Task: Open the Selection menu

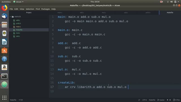Action: [30, 9]
